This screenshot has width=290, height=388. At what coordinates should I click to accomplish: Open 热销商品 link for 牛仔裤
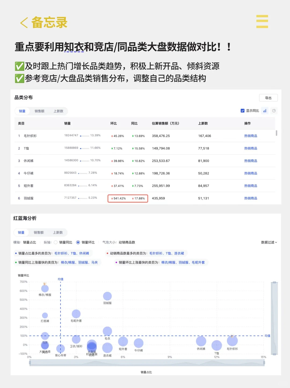[x=251, y=173]
